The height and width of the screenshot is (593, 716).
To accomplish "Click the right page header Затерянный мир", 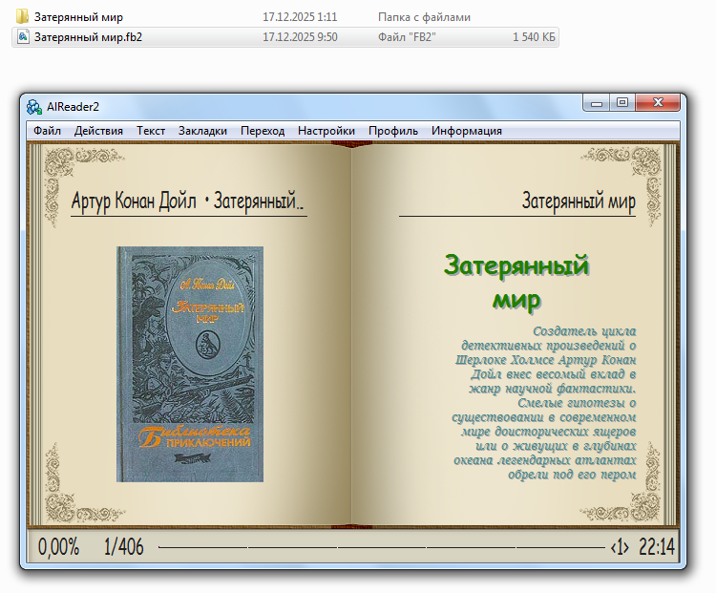I will [579, 201].
